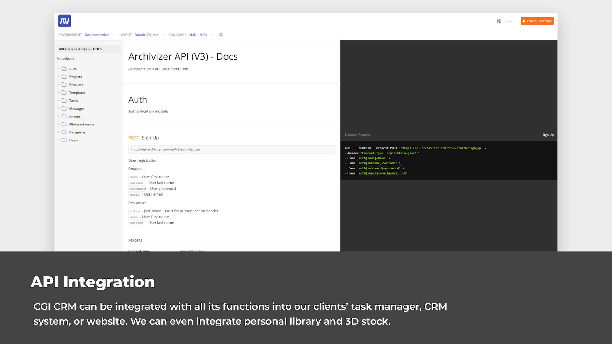Expand the Categories folder arrow
The width and height of the screenshot is (612, 344).
(59, 132)
